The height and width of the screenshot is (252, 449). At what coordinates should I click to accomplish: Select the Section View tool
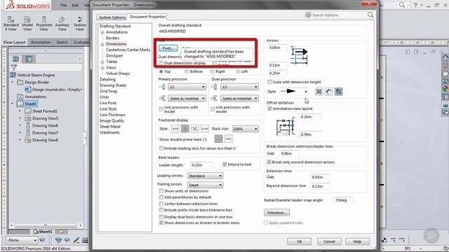[x=79, y=23]
